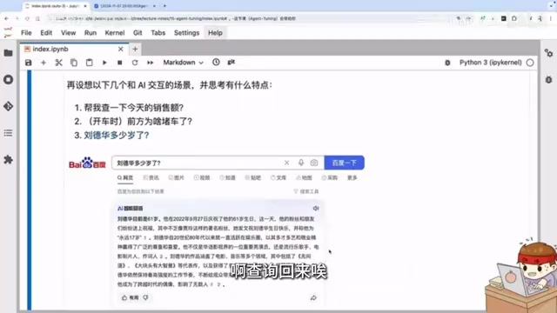
Task: Click text 帮我查一下今天的销售额?
Action: point(133,108)
